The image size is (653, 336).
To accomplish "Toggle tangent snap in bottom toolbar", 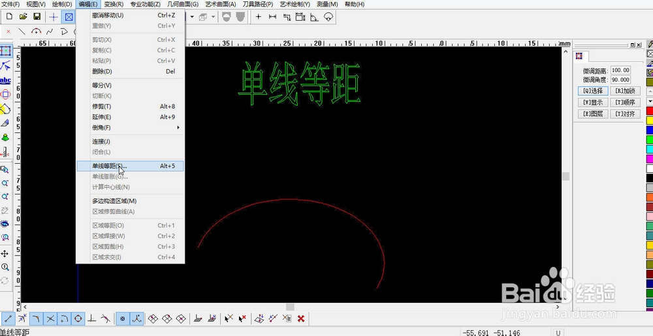I will coord(106,319).
